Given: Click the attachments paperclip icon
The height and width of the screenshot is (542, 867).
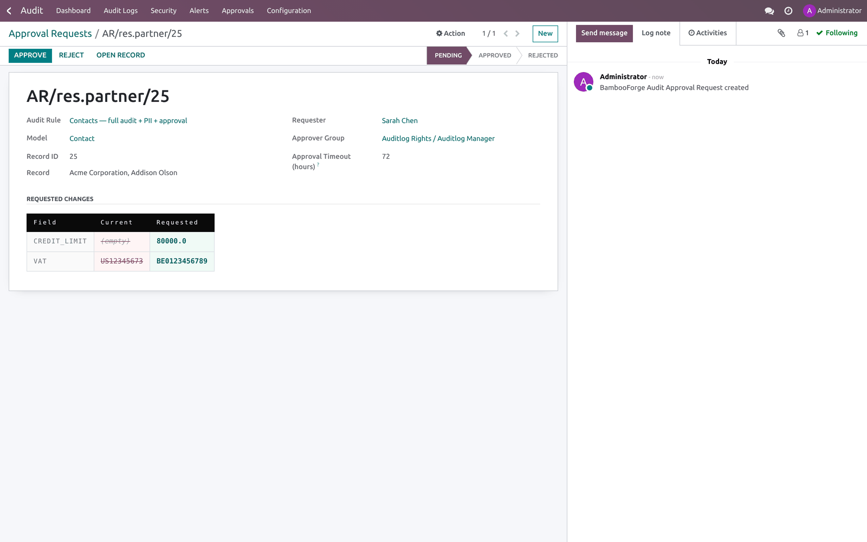Looking at the screenshot, I should click(781, 33).
